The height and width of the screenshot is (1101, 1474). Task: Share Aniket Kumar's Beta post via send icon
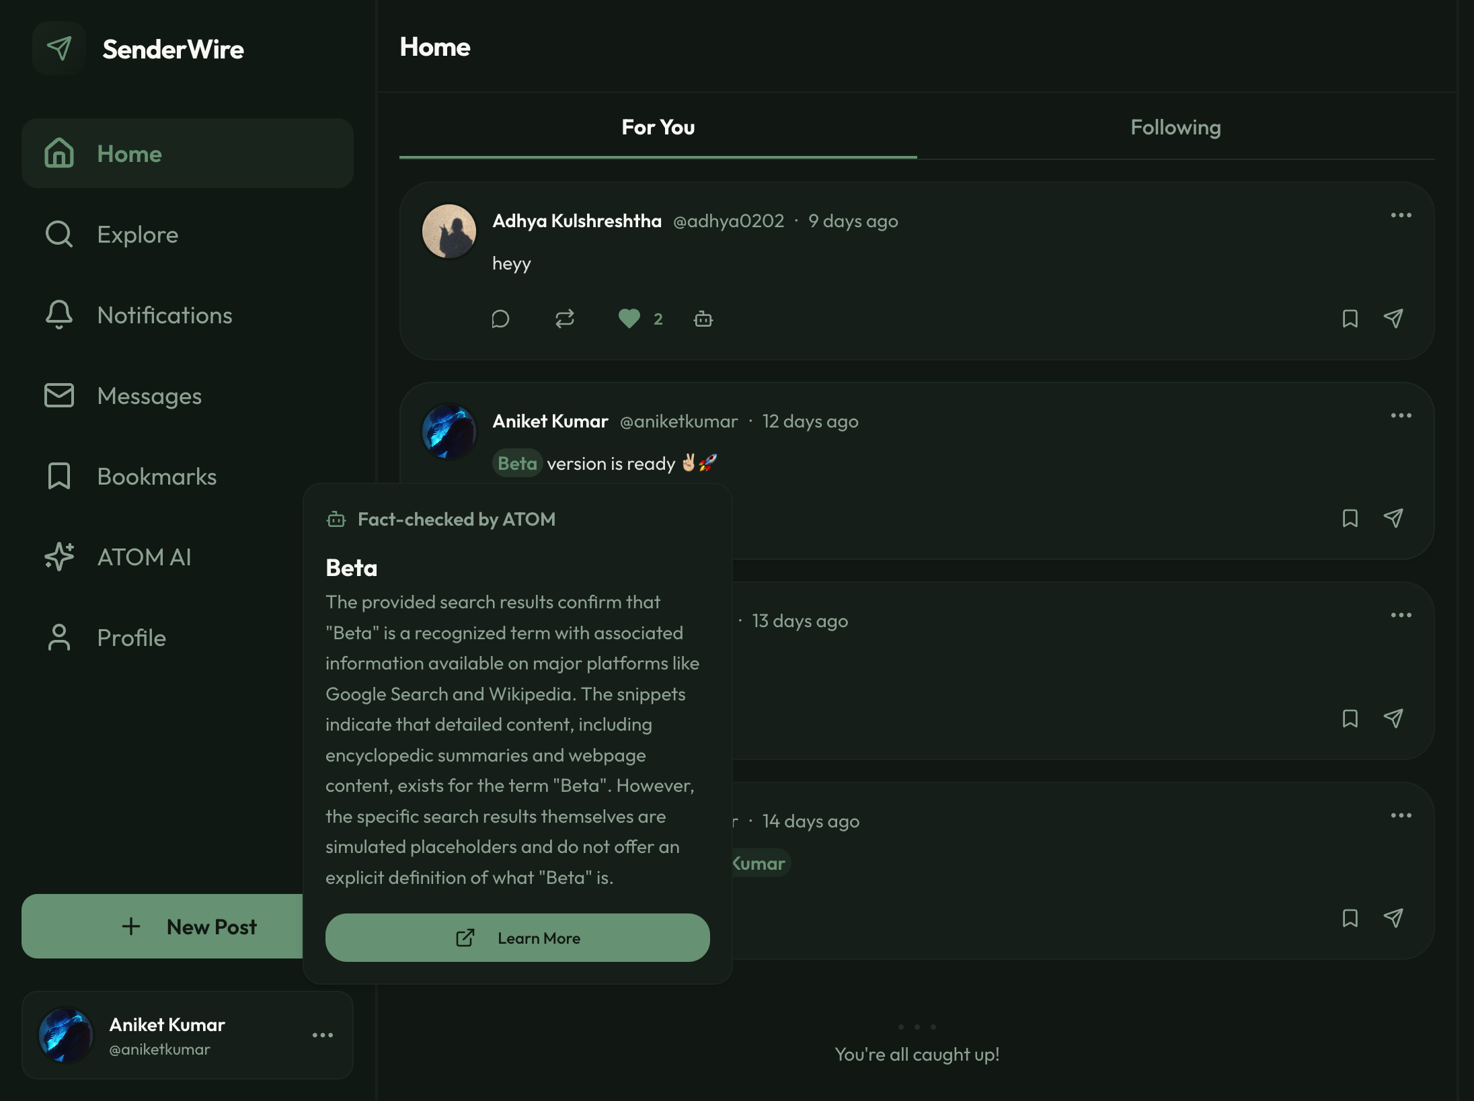1393,518
